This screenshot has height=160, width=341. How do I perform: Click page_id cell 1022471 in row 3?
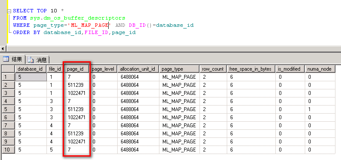pos(77,93)
